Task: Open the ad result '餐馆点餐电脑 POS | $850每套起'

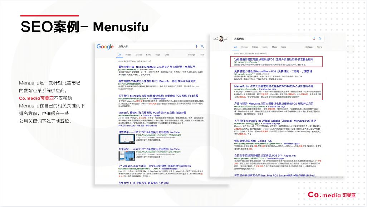Action: (x=157, y=67)
